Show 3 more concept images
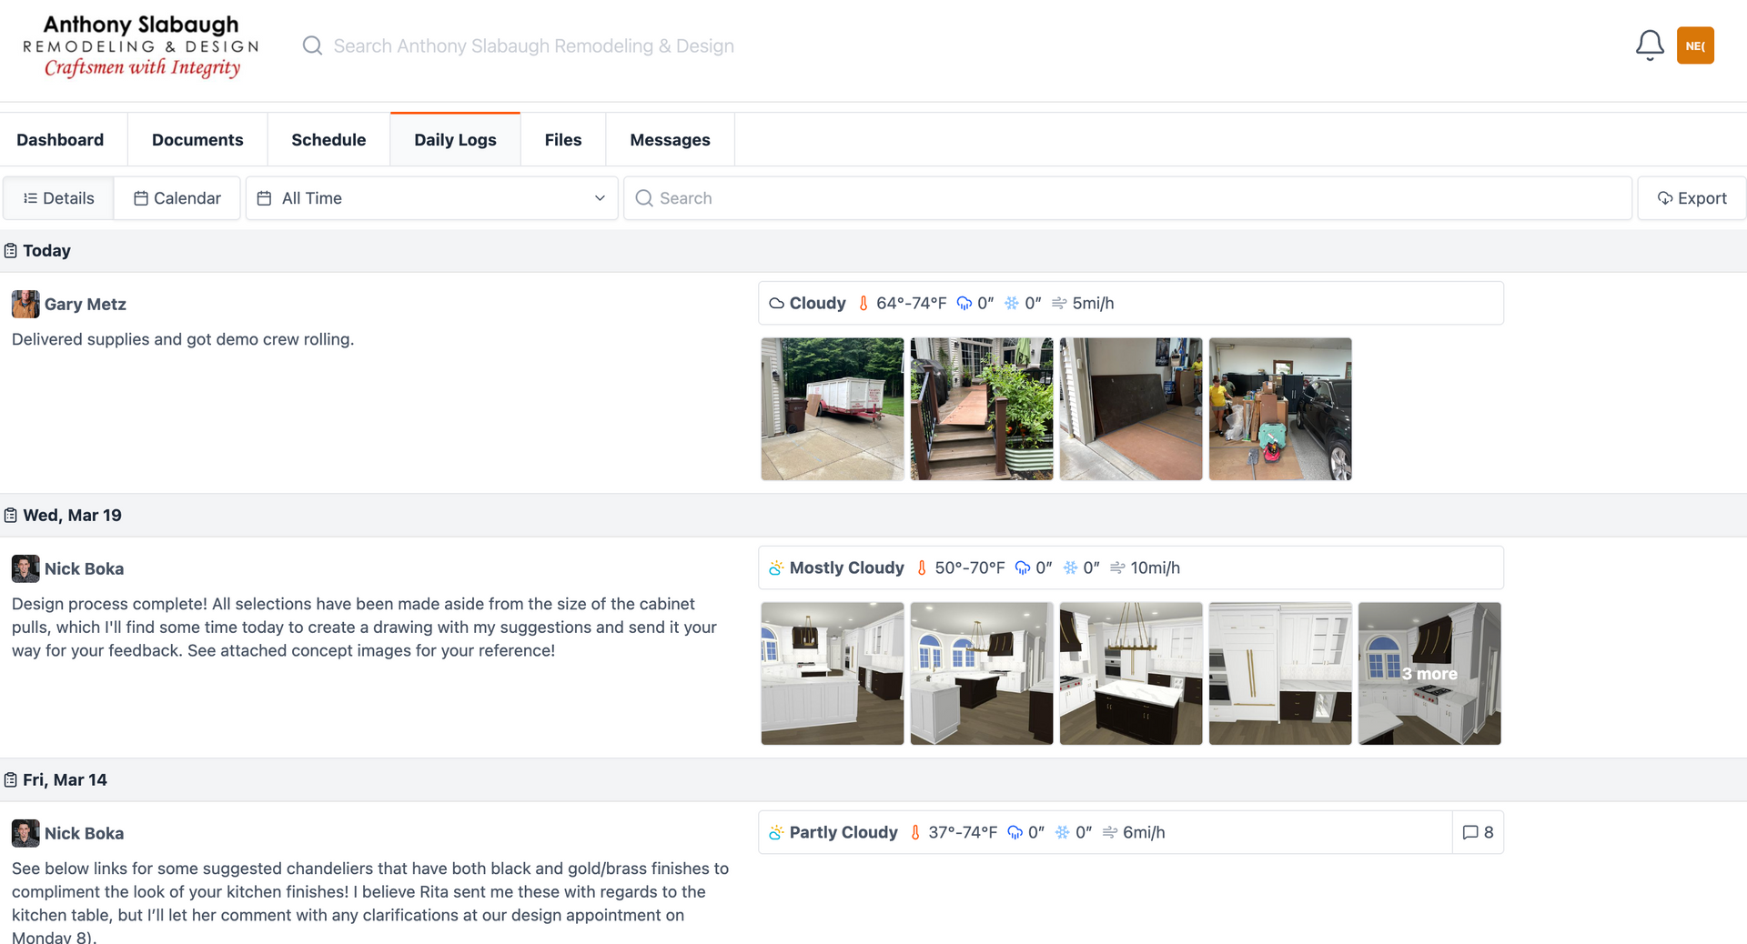Image resolution: width=1747 pixels, height=944 pixels. coord(1429,674)
